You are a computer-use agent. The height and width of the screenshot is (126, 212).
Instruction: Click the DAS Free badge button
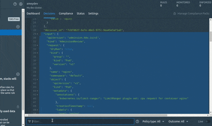[14, 19]
